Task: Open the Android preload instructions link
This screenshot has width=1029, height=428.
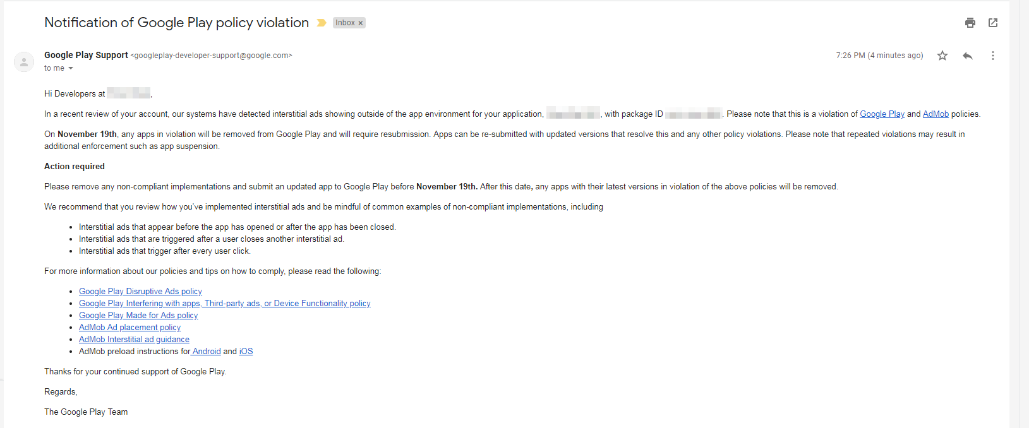Action: 206,352
